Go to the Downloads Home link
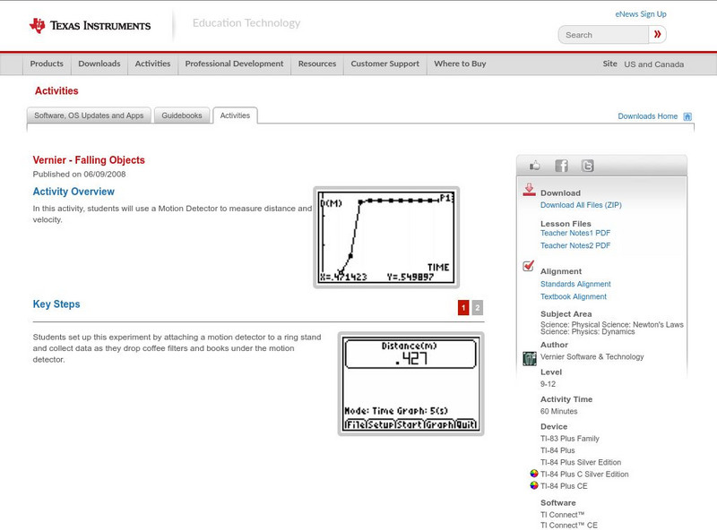Viewport: 717px width, 530px height. [647, 116]
